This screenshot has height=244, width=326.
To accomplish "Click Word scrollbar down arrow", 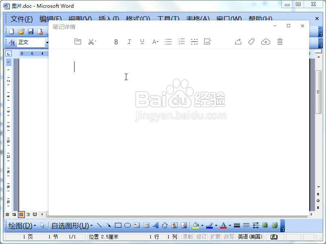I will [x=319, y=187].
